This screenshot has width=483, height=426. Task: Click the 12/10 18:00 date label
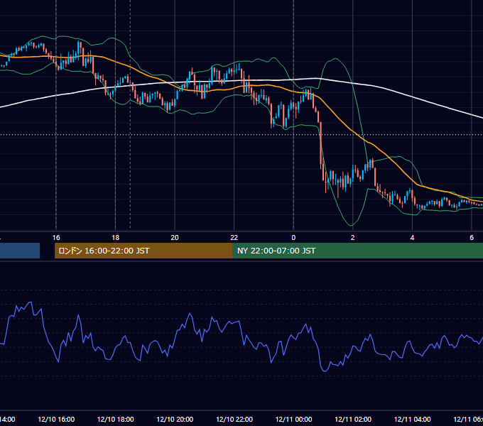pos(116,420)
